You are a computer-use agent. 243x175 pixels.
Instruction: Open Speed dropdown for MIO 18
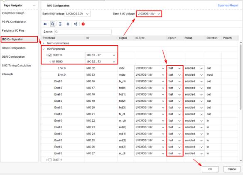(174, 94)
